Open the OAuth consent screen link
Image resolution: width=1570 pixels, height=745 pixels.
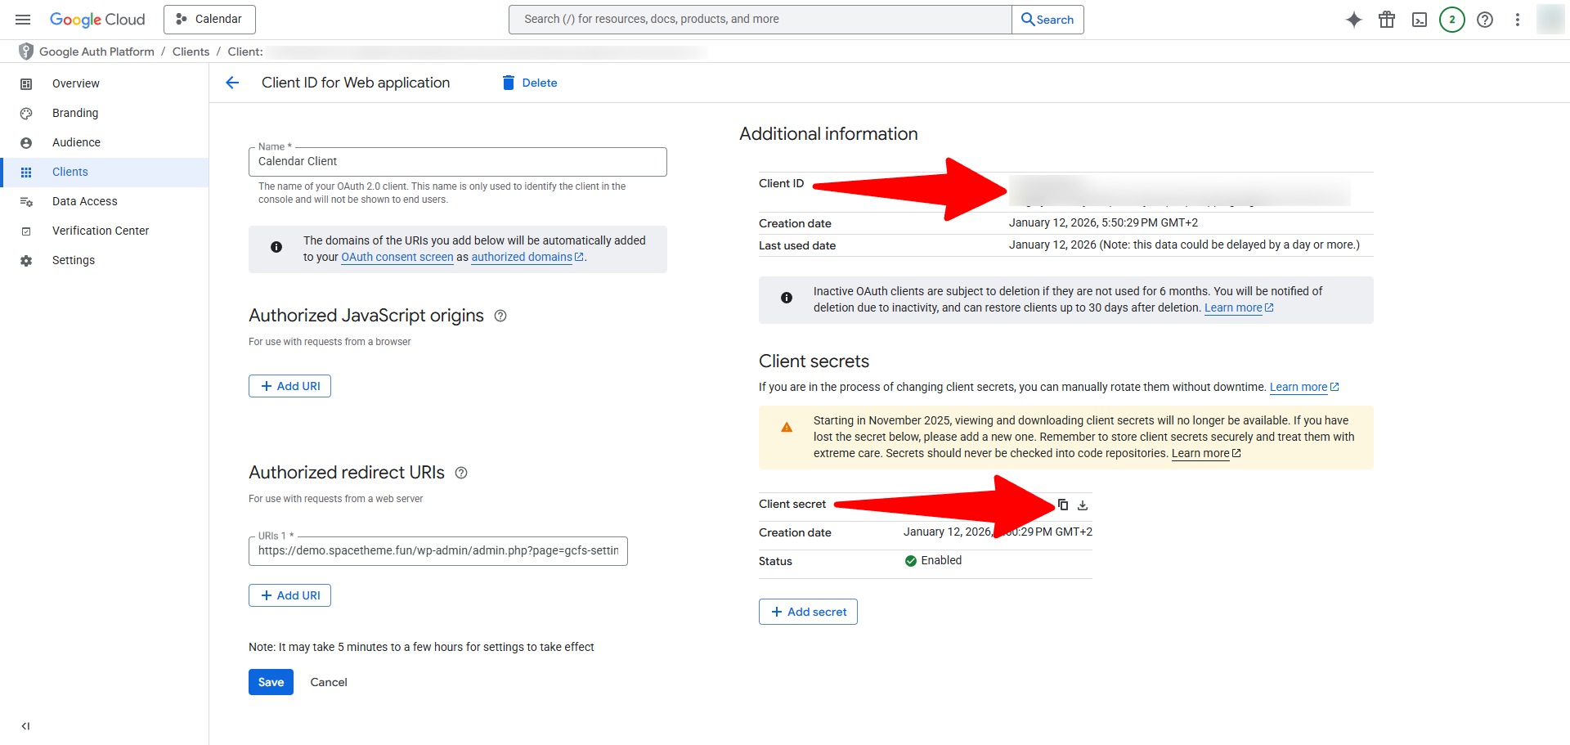pos(397,257)
